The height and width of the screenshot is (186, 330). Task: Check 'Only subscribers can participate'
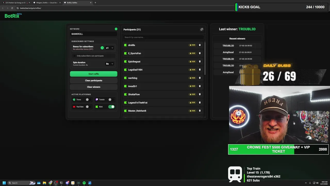pos(75,56)
